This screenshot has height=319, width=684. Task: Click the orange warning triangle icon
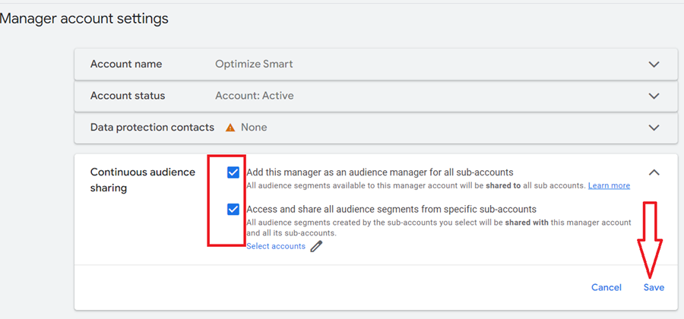230,128
